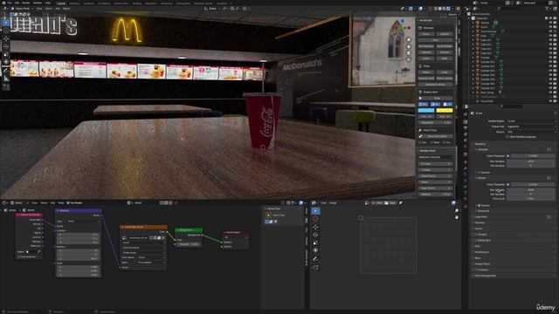Viewport: 559px width, 314px height.
Task: Open View Layer properties tab icon
Action: tap(466, 134)
